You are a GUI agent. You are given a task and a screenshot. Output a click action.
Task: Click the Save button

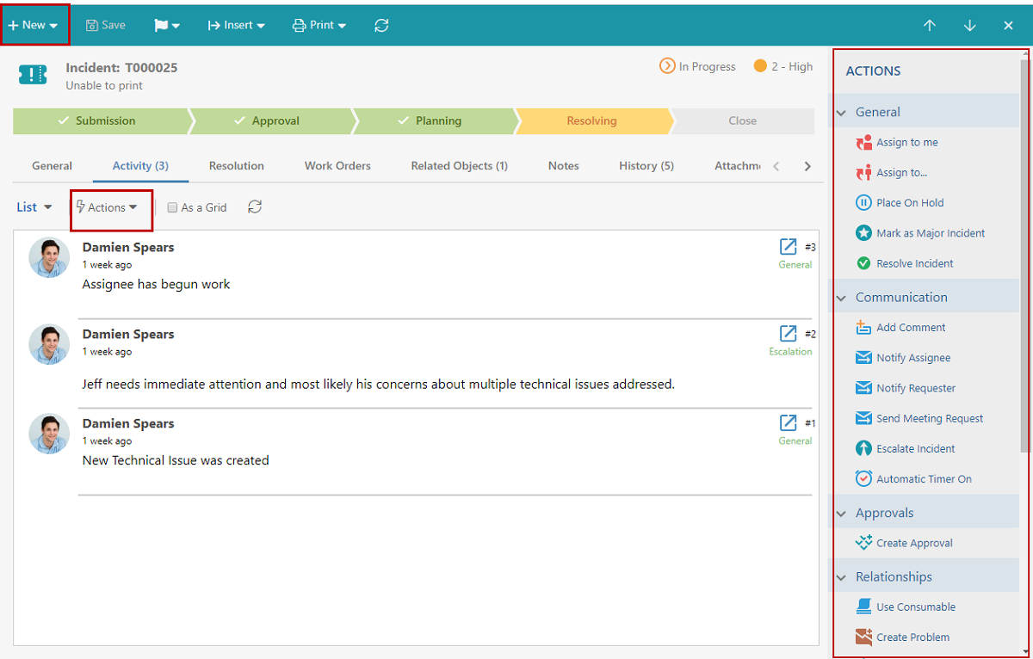tap(105, 24)
